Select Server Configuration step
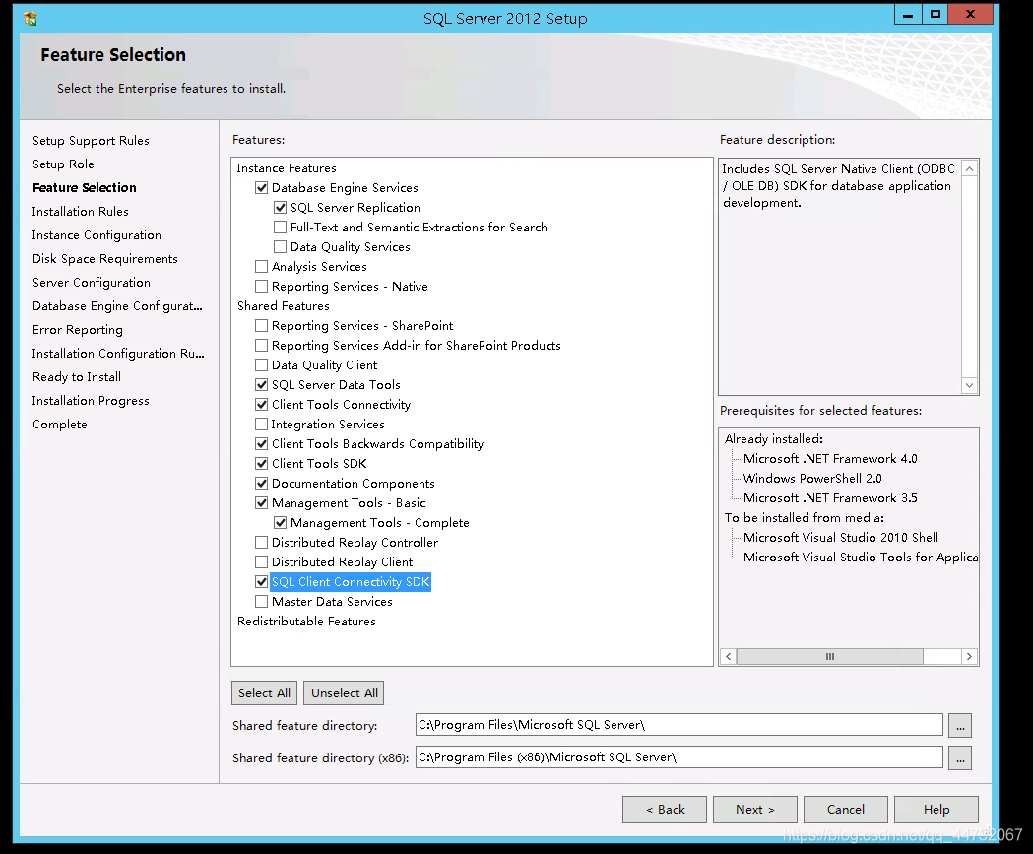Screen dimensions: 1033x854 (92, 283)
